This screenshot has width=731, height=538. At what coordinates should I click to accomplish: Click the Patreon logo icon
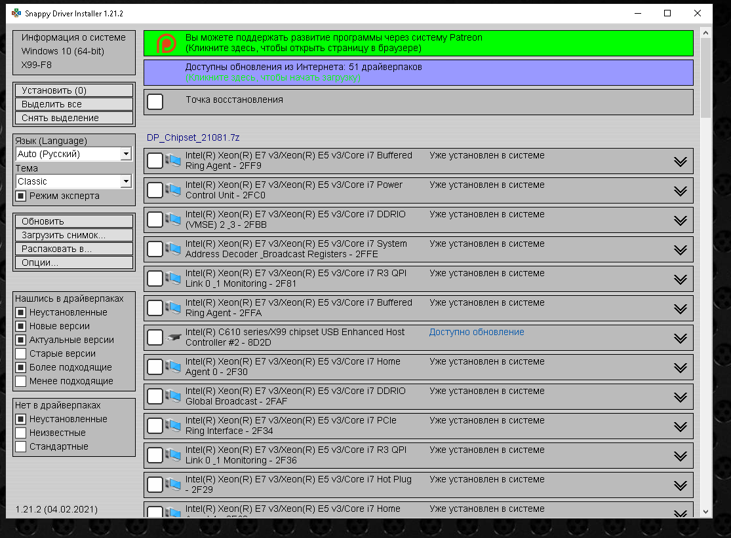pos(166,43)
